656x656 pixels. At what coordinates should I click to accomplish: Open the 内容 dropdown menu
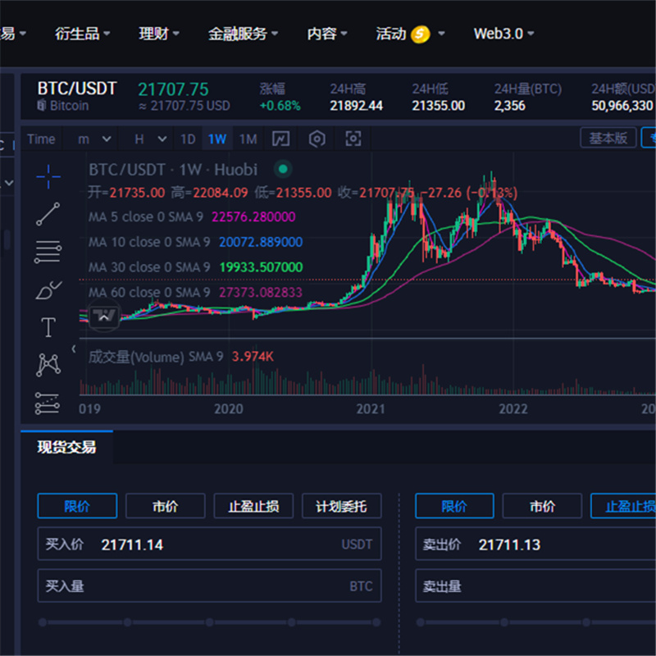tap(327, 34)
